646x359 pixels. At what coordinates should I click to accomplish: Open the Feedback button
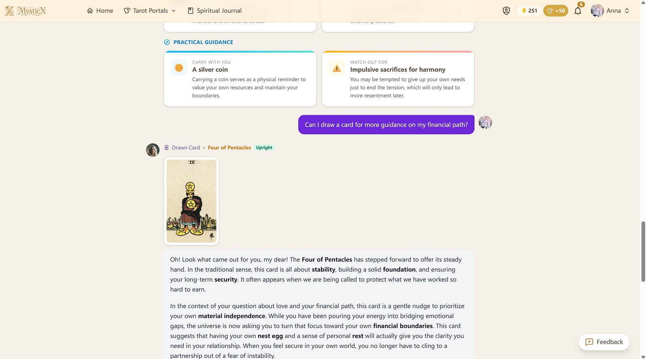coord(604,342)
